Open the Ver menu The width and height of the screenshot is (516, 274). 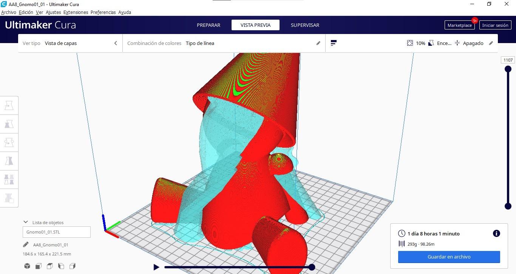pyautogui.click(x=39, y=12)
